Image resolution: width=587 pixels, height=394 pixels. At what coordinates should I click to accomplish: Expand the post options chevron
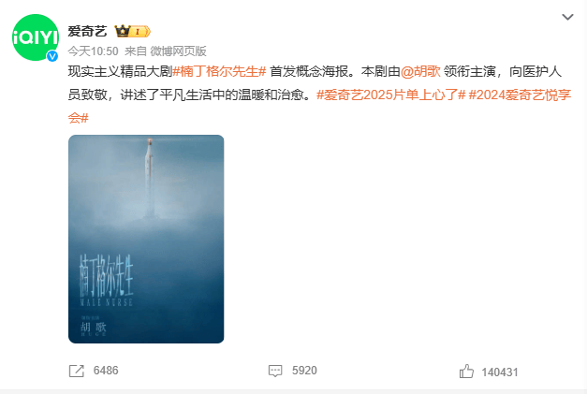567,17
